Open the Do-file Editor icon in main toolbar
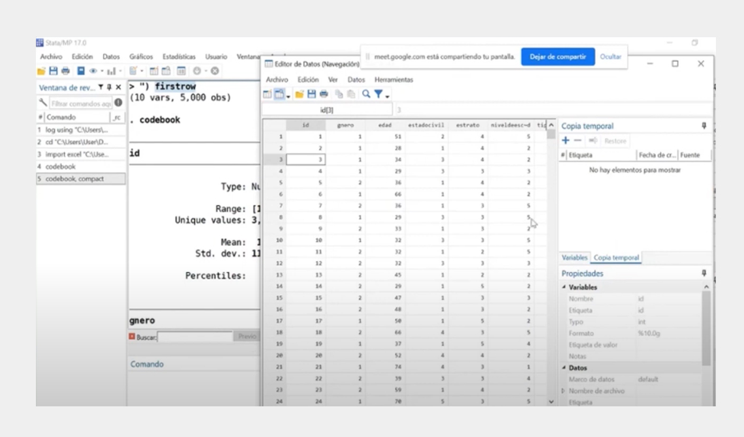Viewport: 744px width, 437px height. (133, 71)
